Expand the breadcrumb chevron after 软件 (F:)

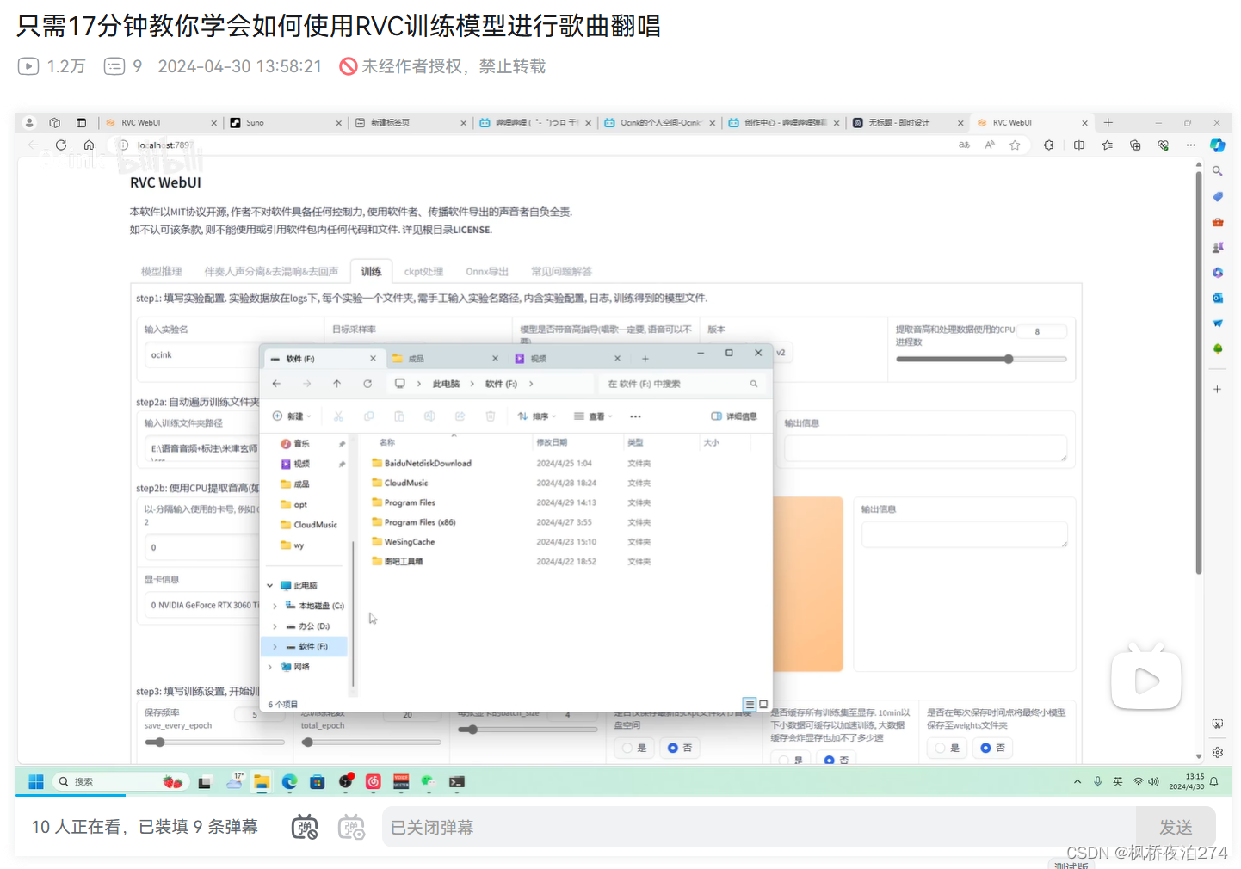click(531, 384)
